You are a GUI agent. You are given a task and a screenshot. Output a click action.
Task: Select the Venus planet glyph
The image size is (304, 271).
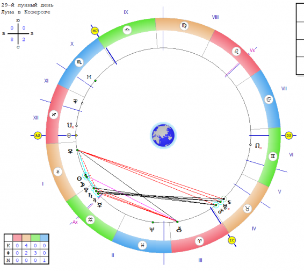70,151
